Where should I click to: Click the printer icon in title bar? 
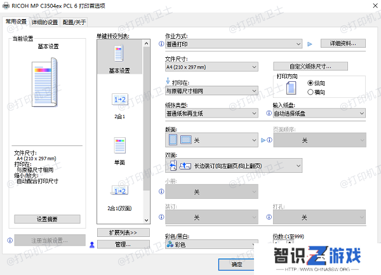[6, 6]
